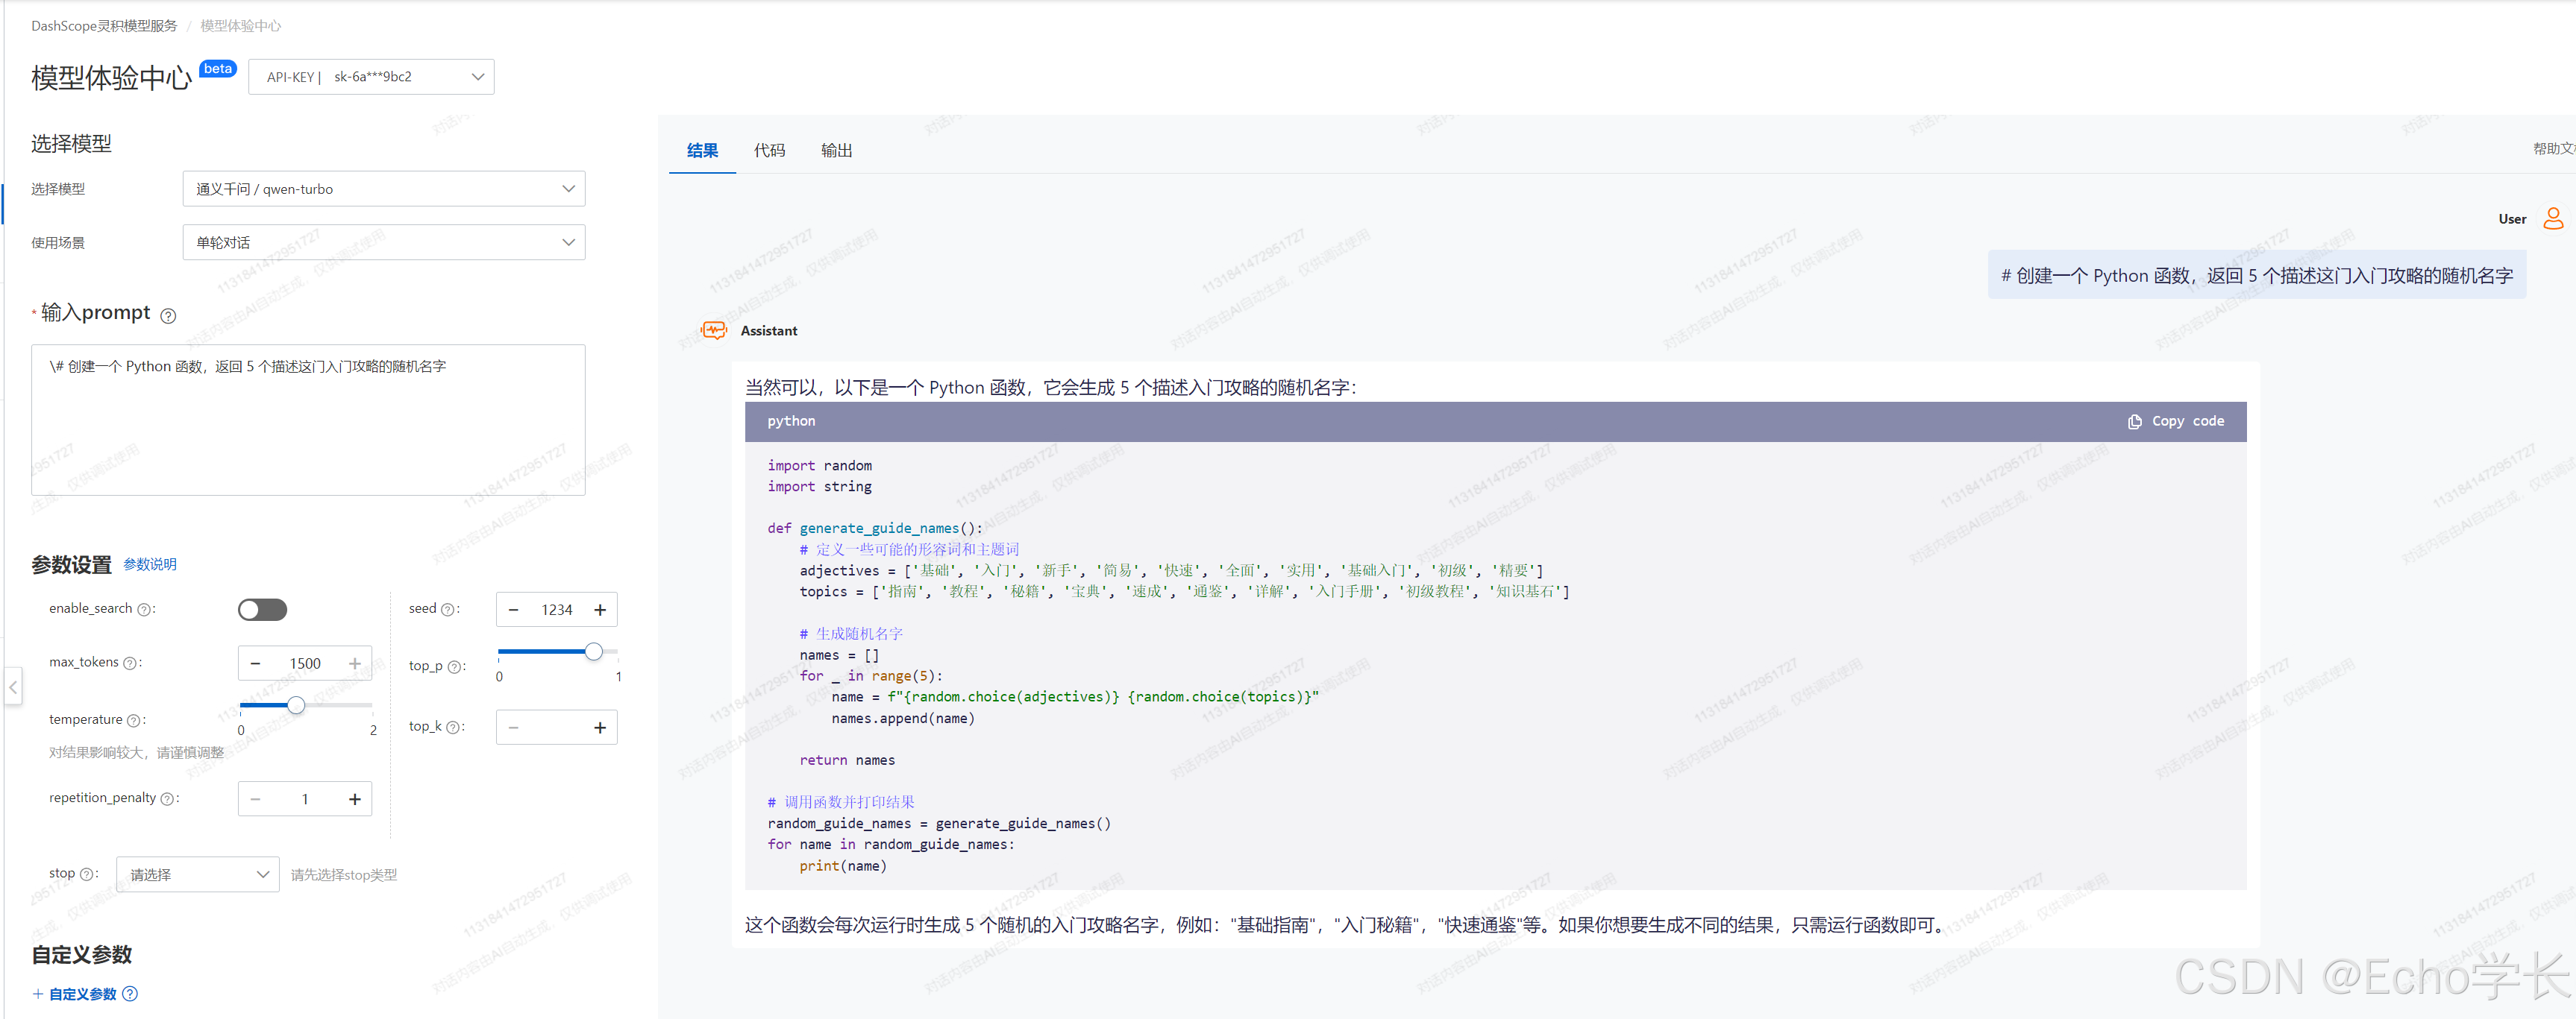The image size is (2576, 1019).
Task: Click the prompt help question-mark icon
Action: pyautogui.click(x=168, y=316)
